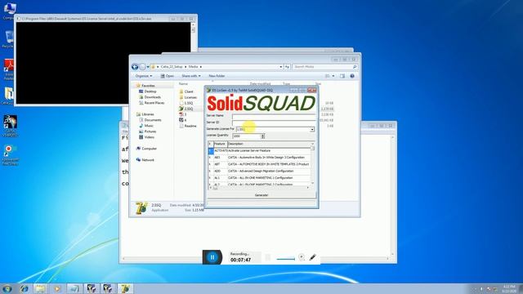Click the pencil annotation icon on recorder bar
Screen dimensions: 523x294
[312, 257]
